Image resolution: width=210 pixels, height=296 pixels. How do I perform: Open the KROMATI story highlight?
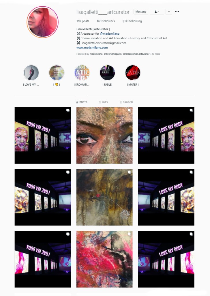(x=82, y=73)
